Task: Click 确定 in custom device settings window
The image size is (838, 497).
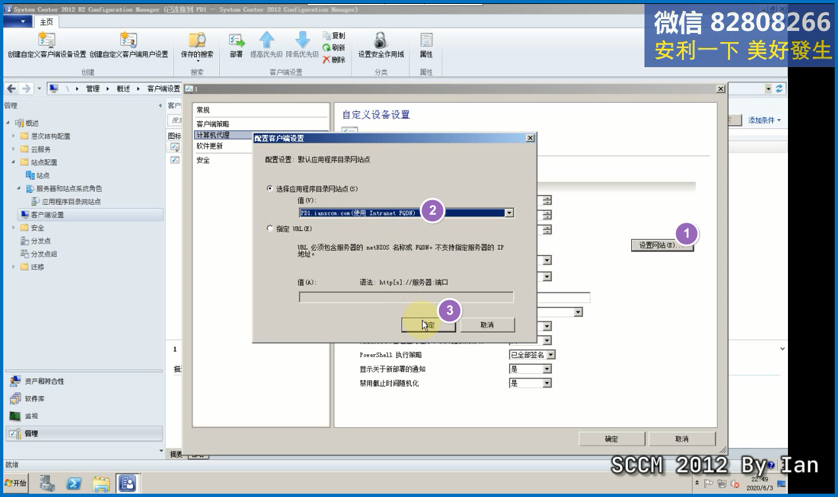Action: [612, 439]
